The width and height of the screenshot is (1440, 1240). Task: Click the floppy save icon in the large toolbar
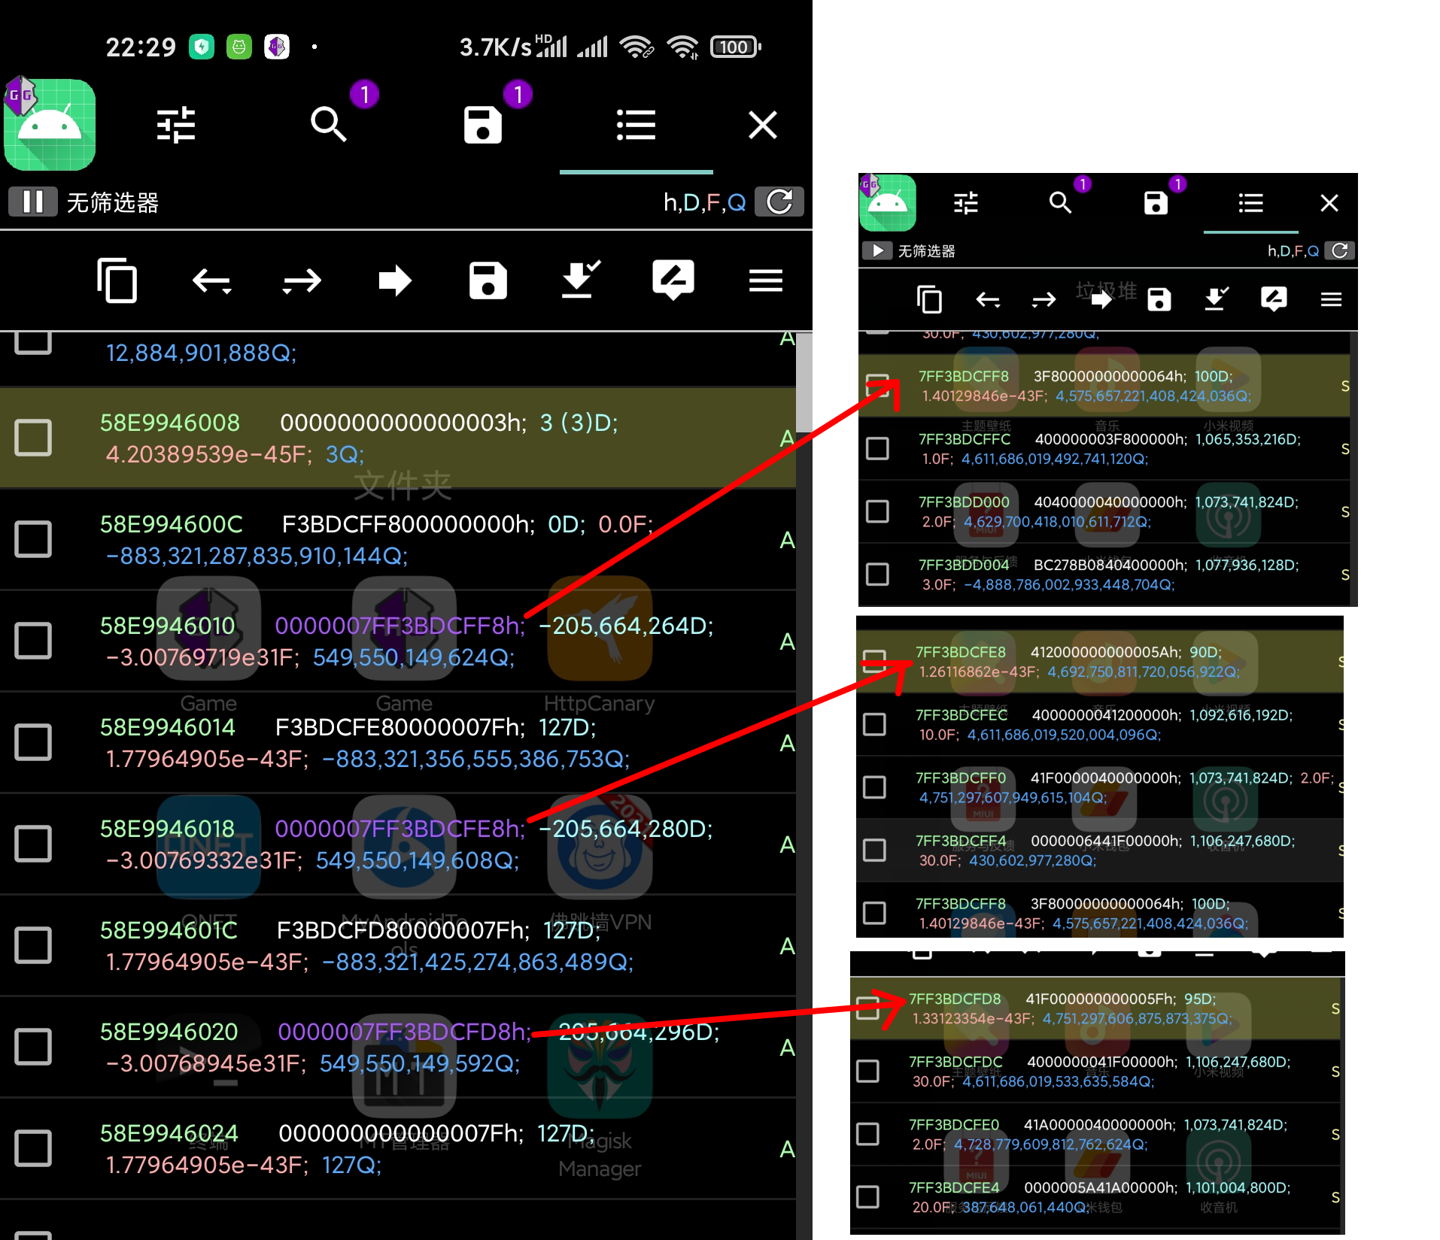(x=488, y=280)
